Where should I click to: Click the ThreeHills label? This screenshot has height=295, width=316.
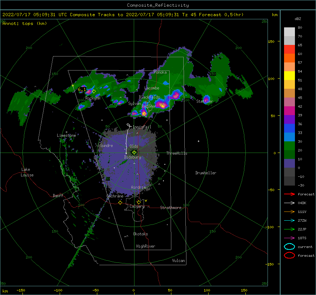[x=177, y=153]
